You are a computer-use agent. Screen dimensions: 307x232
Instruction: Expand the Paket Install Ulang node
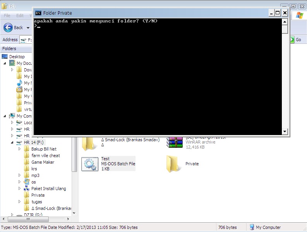(19, 189)
